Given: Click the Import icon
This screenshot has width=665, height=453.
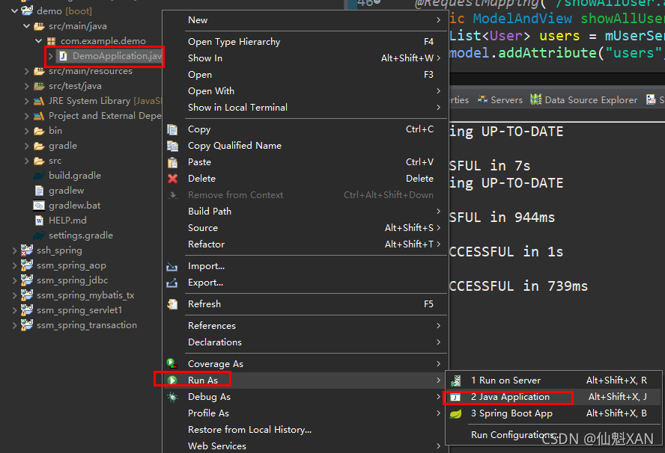Looking at the screenshot, I should tap(172, 266).
